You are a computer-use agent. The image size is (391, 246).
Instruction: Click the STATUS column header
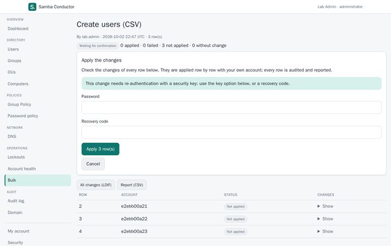click(230, 195)
